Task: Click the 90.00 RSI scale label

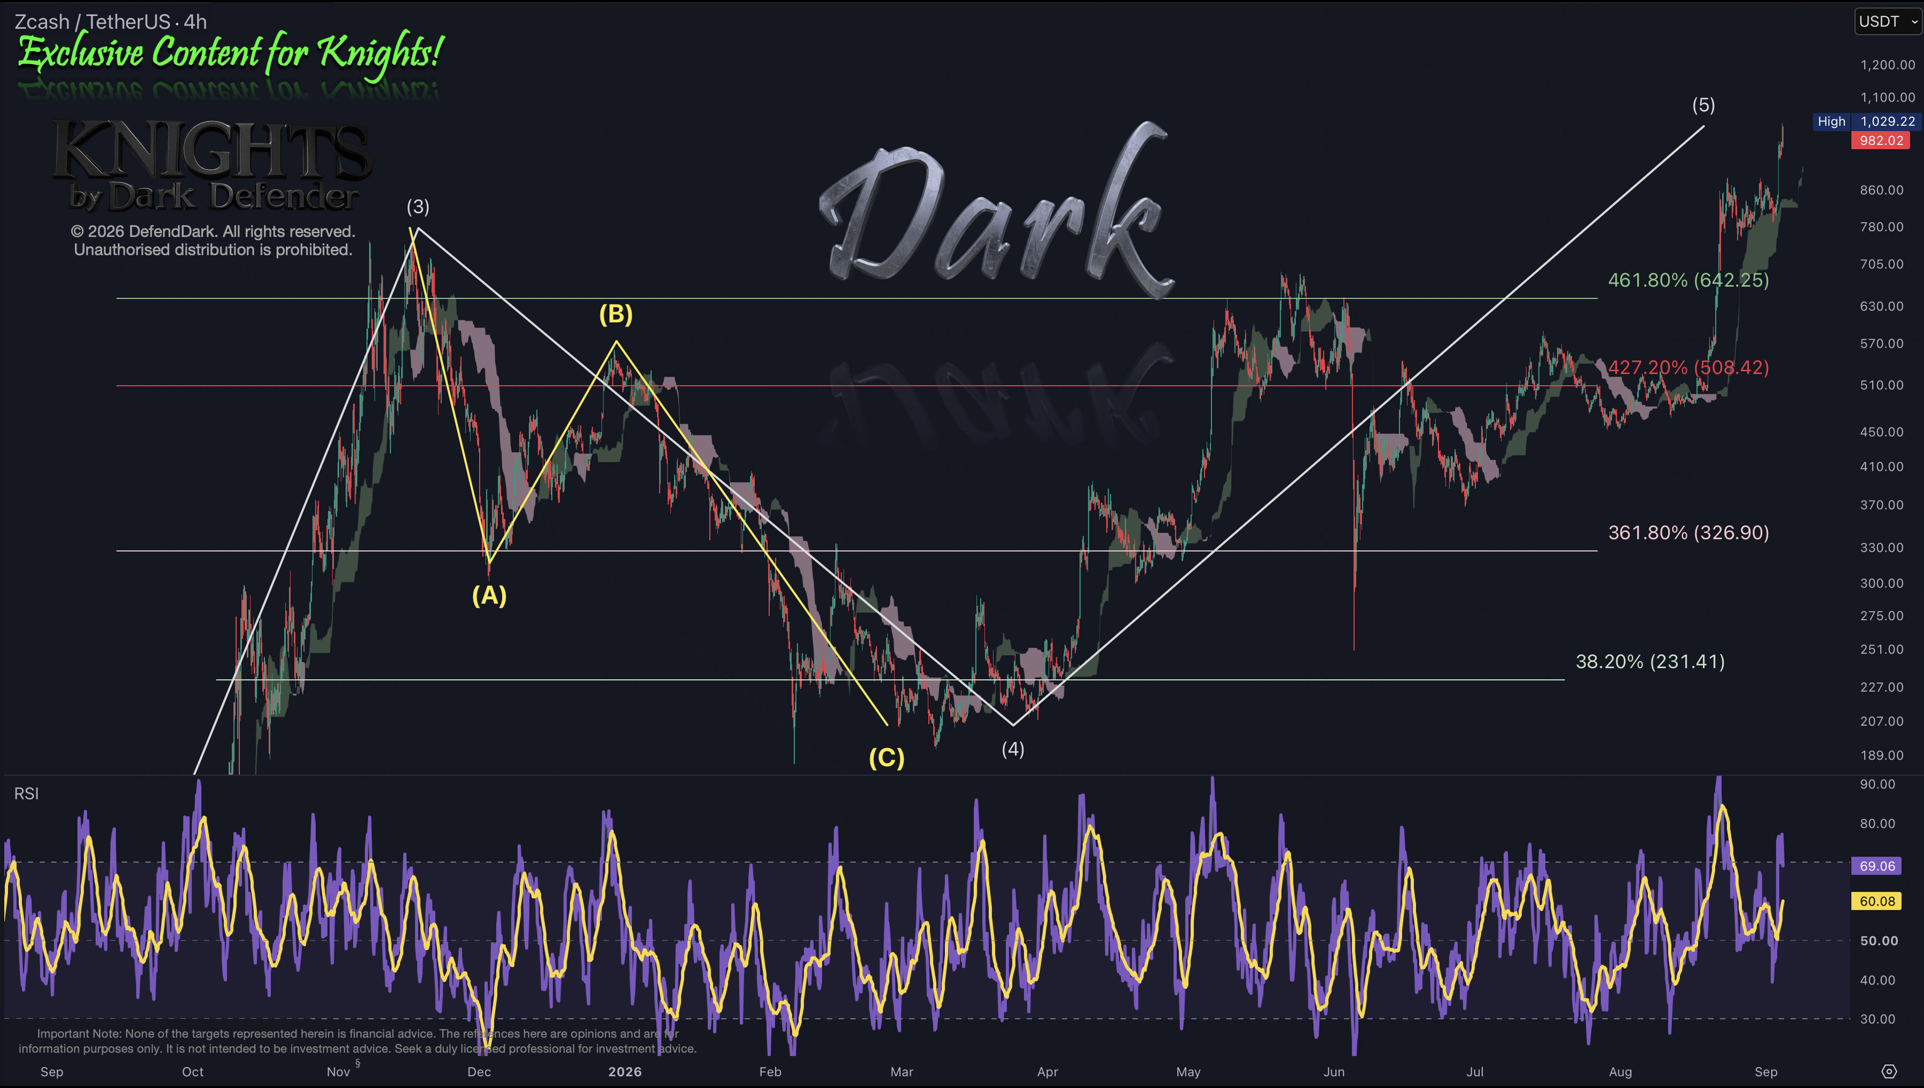Action: (1877, 784)
